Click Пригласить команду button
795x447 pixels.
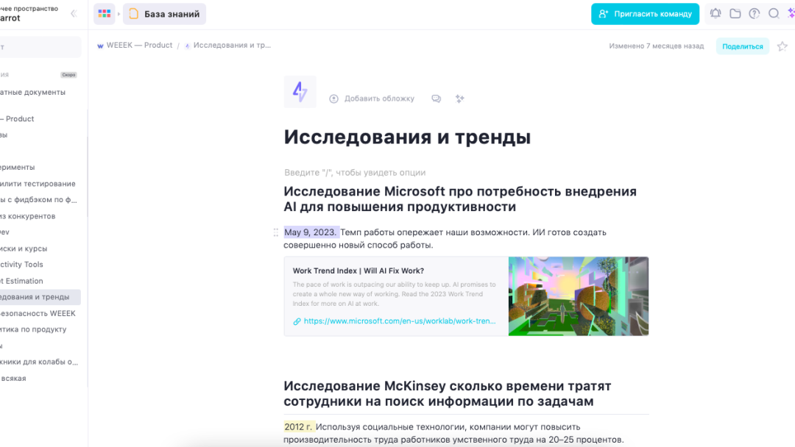[645, 13]
